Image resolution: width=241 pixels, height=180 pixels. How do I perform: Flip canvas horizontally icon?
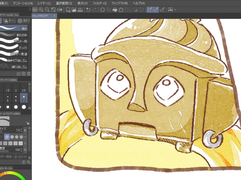tap(59, 10)
